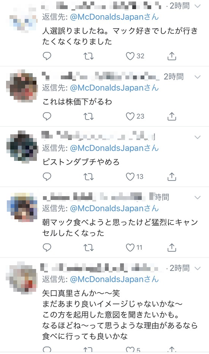The image size is (209, 354).
Task: Open avatar of これは株価下がるわ tweet author
Action: point(22,86)
